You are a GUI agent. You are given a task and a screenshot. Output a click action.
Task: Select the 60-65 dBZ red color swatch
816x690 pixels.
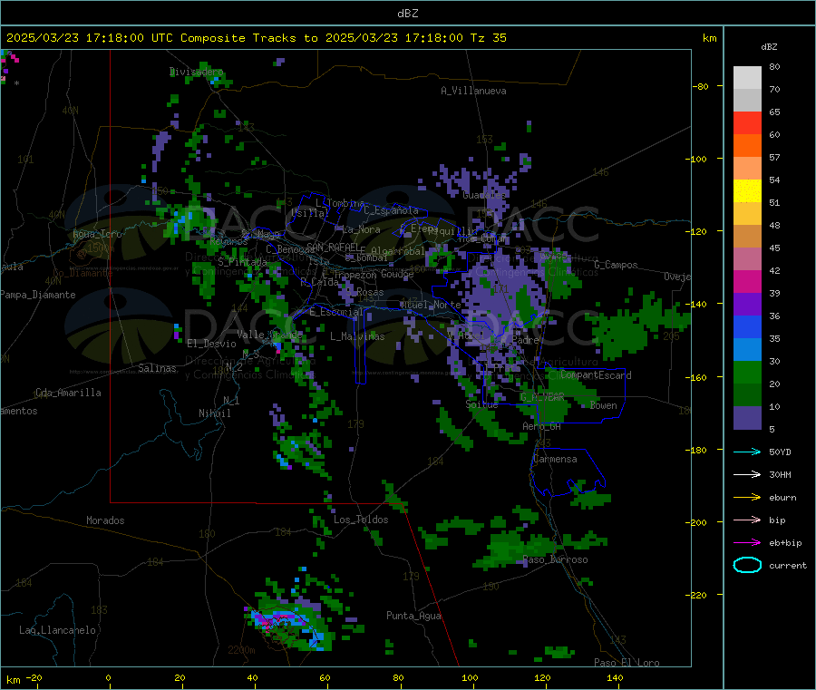click(x=747, y=122)
